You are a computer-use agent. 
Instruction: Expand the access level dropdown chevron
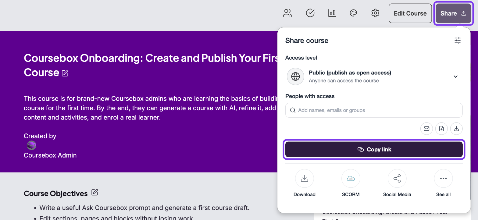[x=455, y=76]
